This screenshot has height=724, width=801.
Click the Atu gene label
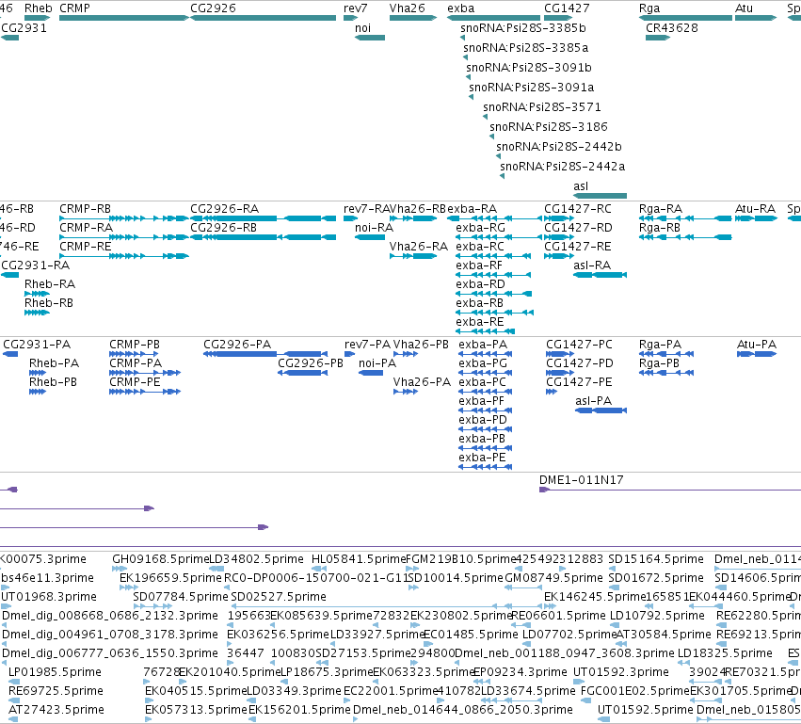[744, 8]
